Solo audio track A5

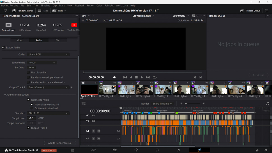coord(93,139)
